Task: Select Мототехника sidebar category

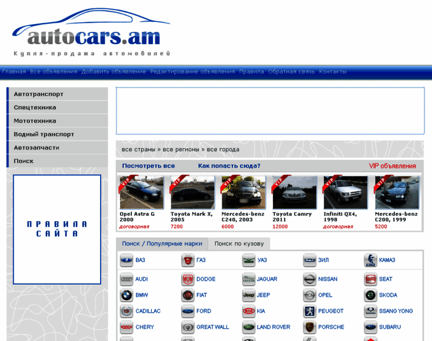Action: 57,121
